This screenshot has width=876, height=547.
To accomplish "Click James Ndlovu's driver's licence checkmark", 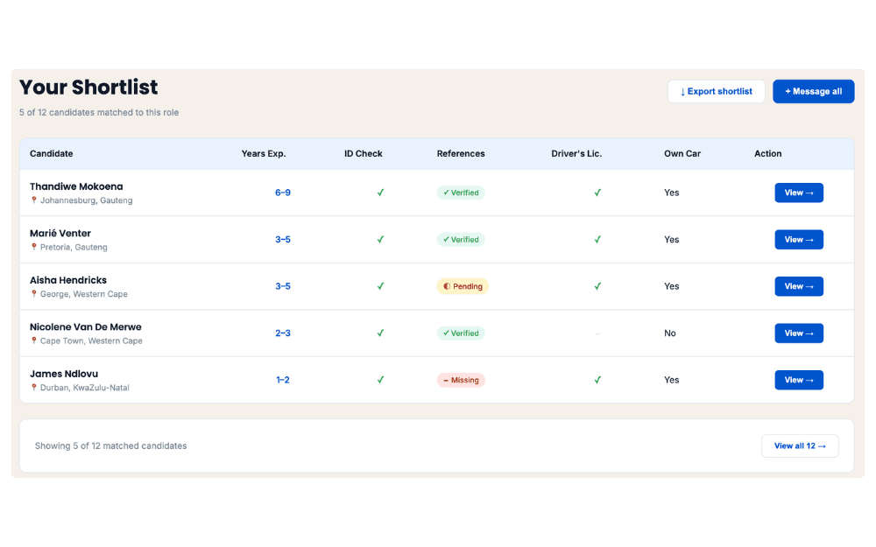I will coord(597,380).
